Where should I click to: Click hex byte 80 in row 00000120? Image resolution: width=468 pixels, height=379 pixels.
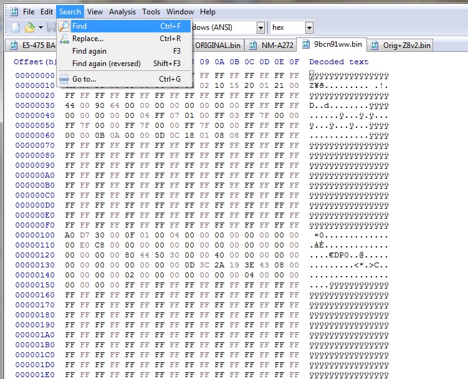[130, 255]
